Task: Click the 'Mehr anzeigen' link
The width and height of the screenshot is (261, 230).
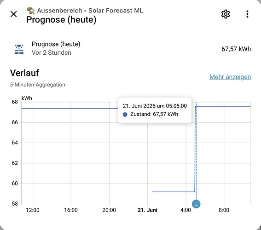Action: [x=230, y=77]
